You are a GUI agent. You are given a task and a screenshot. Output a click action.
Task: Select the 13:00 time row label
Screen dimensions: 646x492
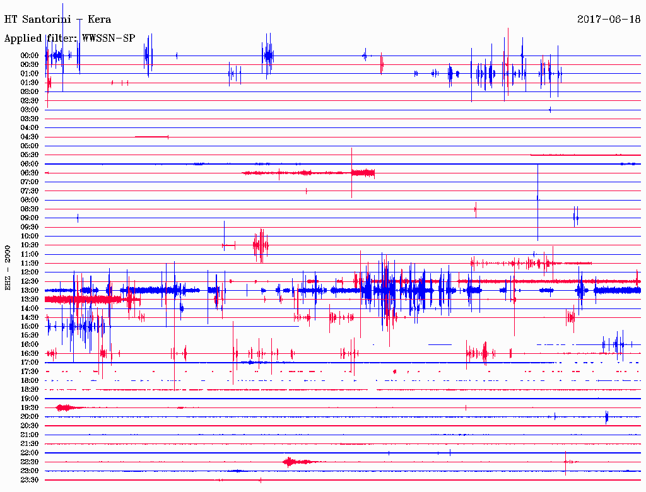pos(30,291)
